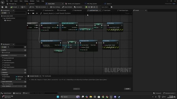Open the Find tool in toolbar

click(32, 7)
